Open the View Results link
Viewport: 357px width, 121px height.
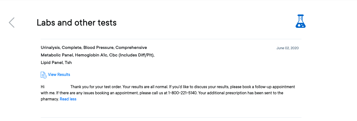(x=59, y=75)
